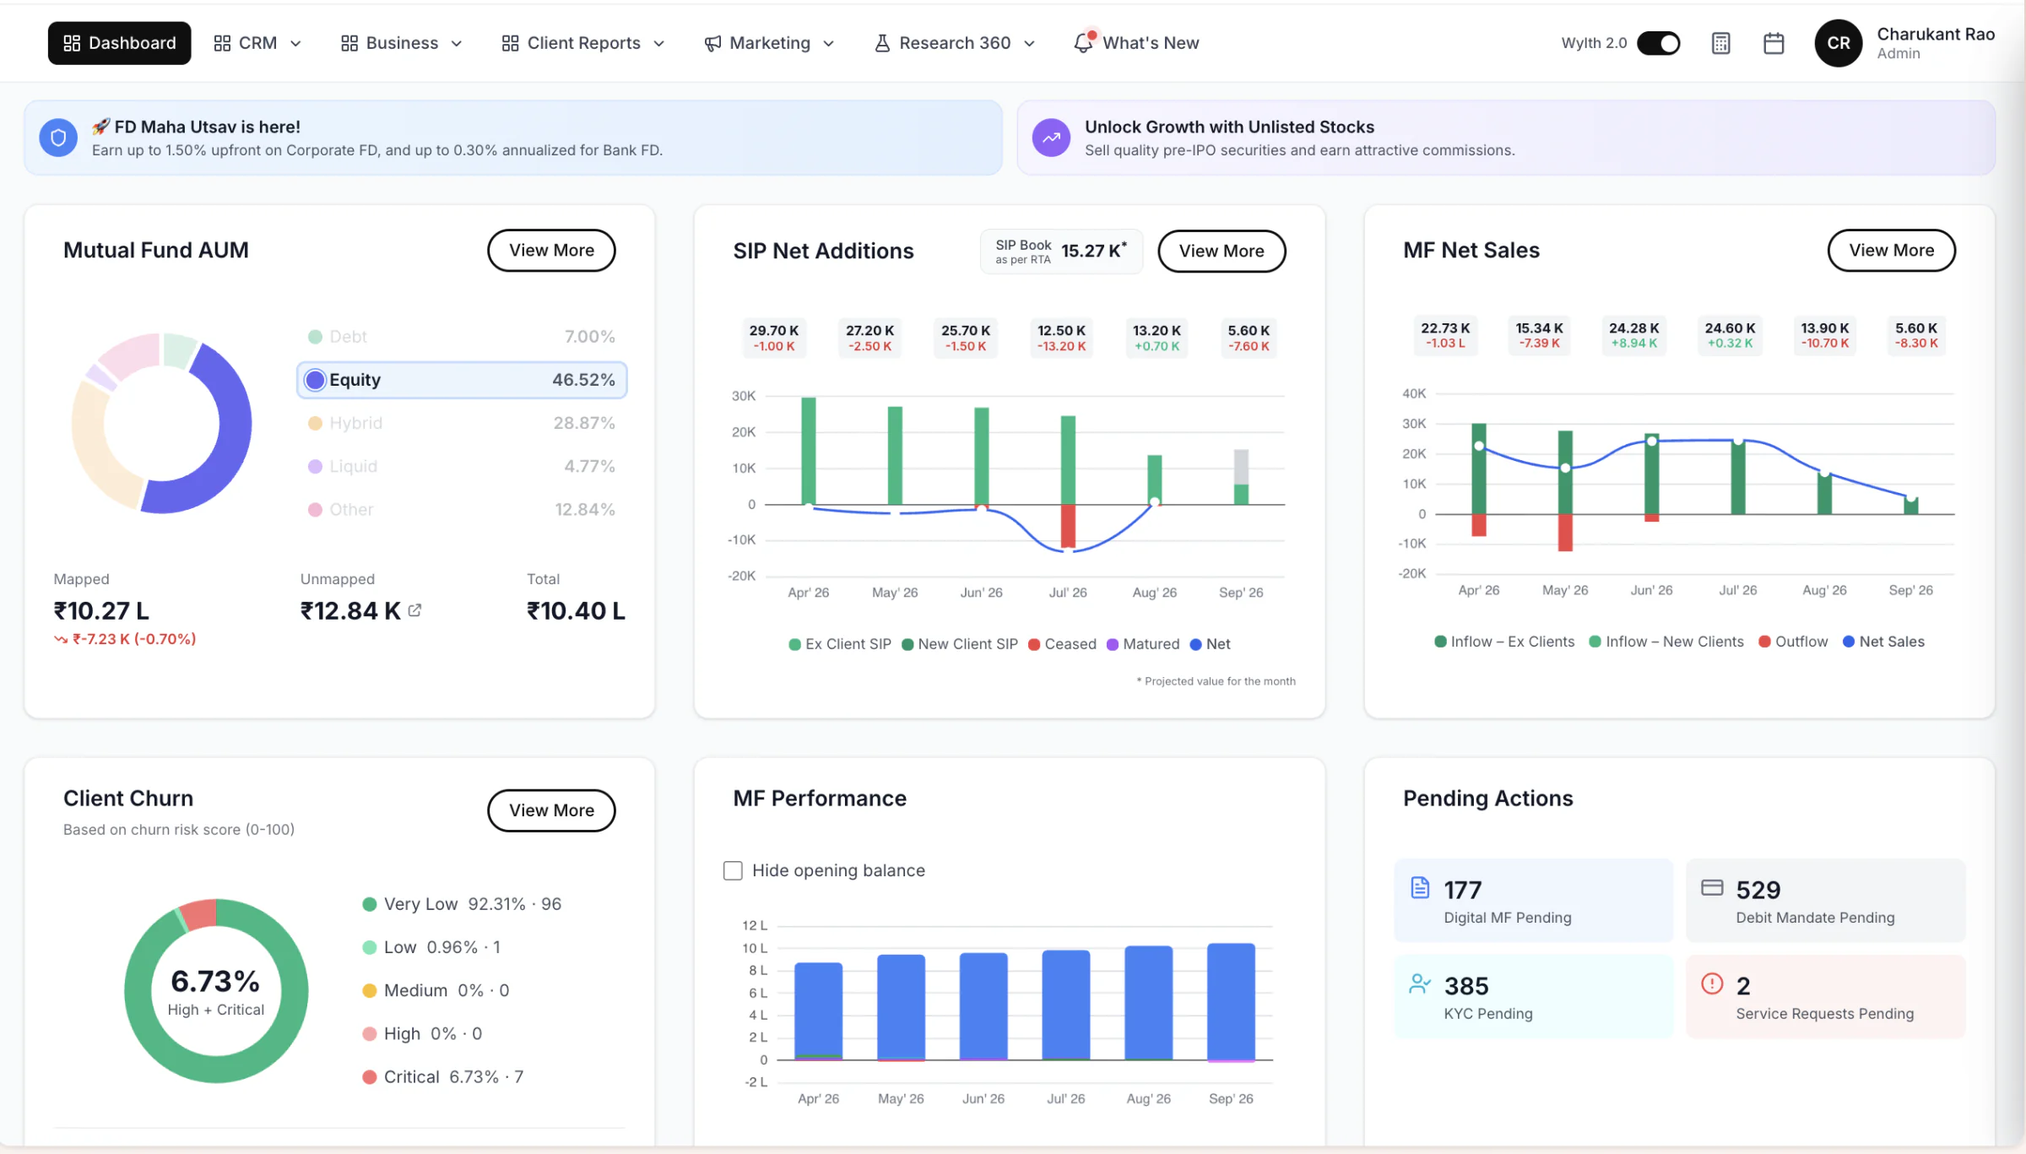2026x1154 pixels.
Task: Select the Equity row in AUM legend
Action: click(462, 380)
